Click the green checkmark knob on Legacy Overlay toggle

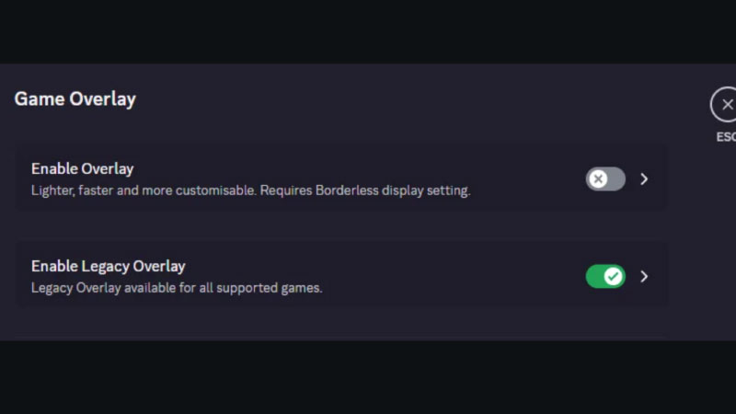614,276
